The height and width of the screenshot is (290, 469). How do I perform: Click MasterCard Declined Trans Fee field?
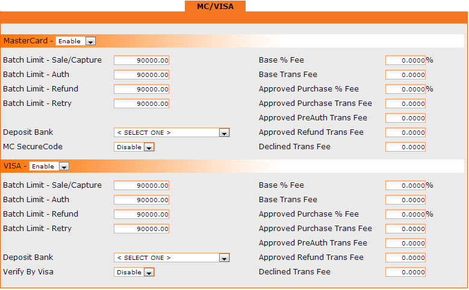(405, 147)
